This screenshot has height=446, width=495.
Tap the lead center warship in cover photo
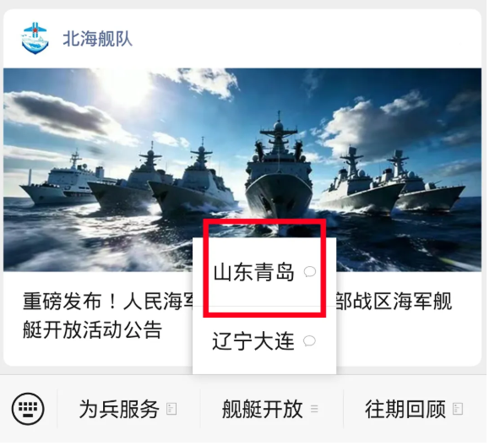tap(283, 172)
